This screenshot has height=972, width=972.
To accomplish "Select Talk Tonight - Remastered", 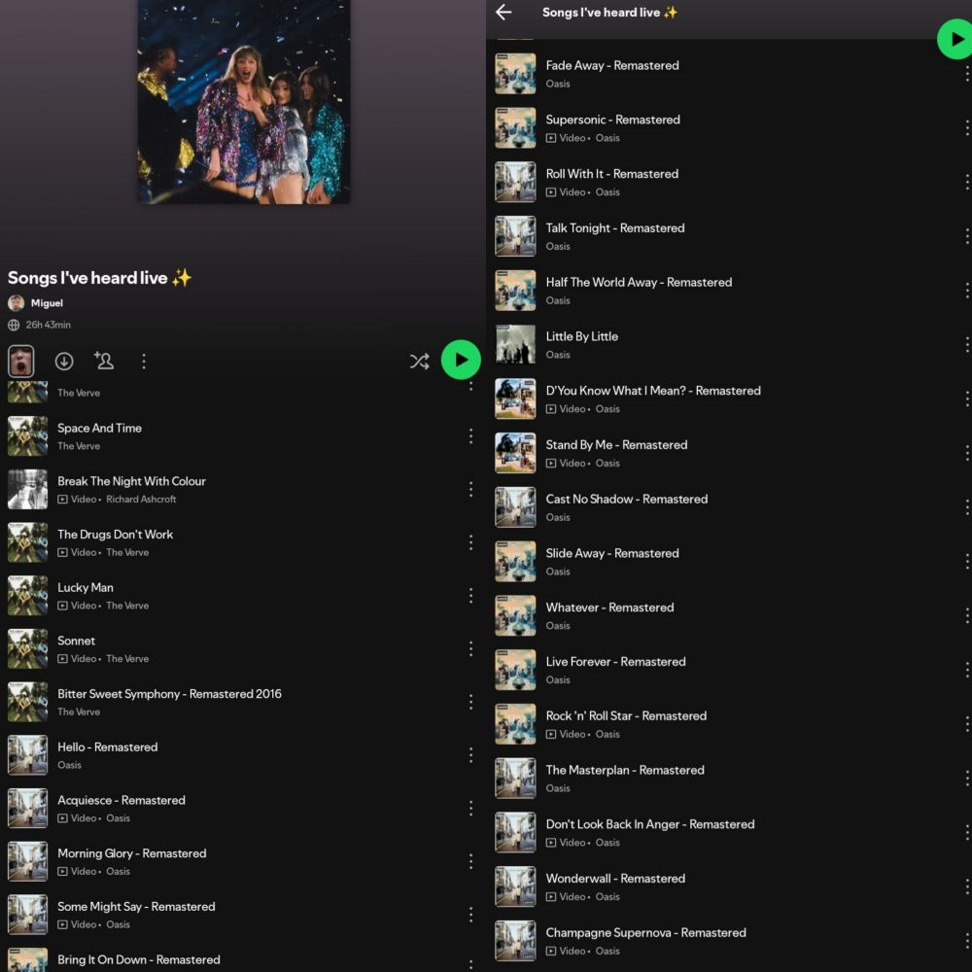I will coord(729,236).
